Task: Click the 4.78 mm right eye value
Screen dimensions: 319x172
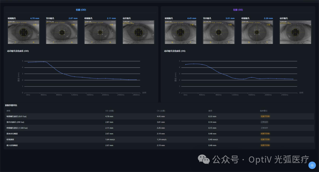Action: click(35, 18)
